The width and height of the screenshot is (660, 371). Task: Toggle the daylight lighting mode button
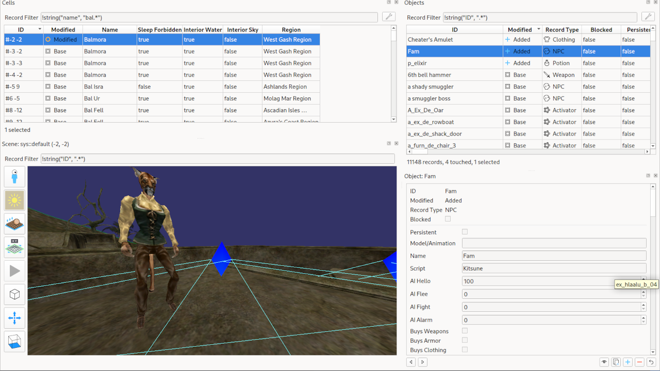tap(14, 200)
